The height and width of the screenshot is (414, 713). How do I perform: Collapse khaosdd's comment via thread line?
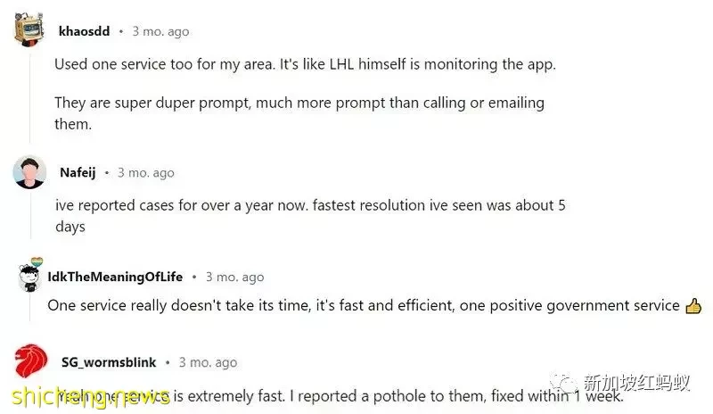30,98
